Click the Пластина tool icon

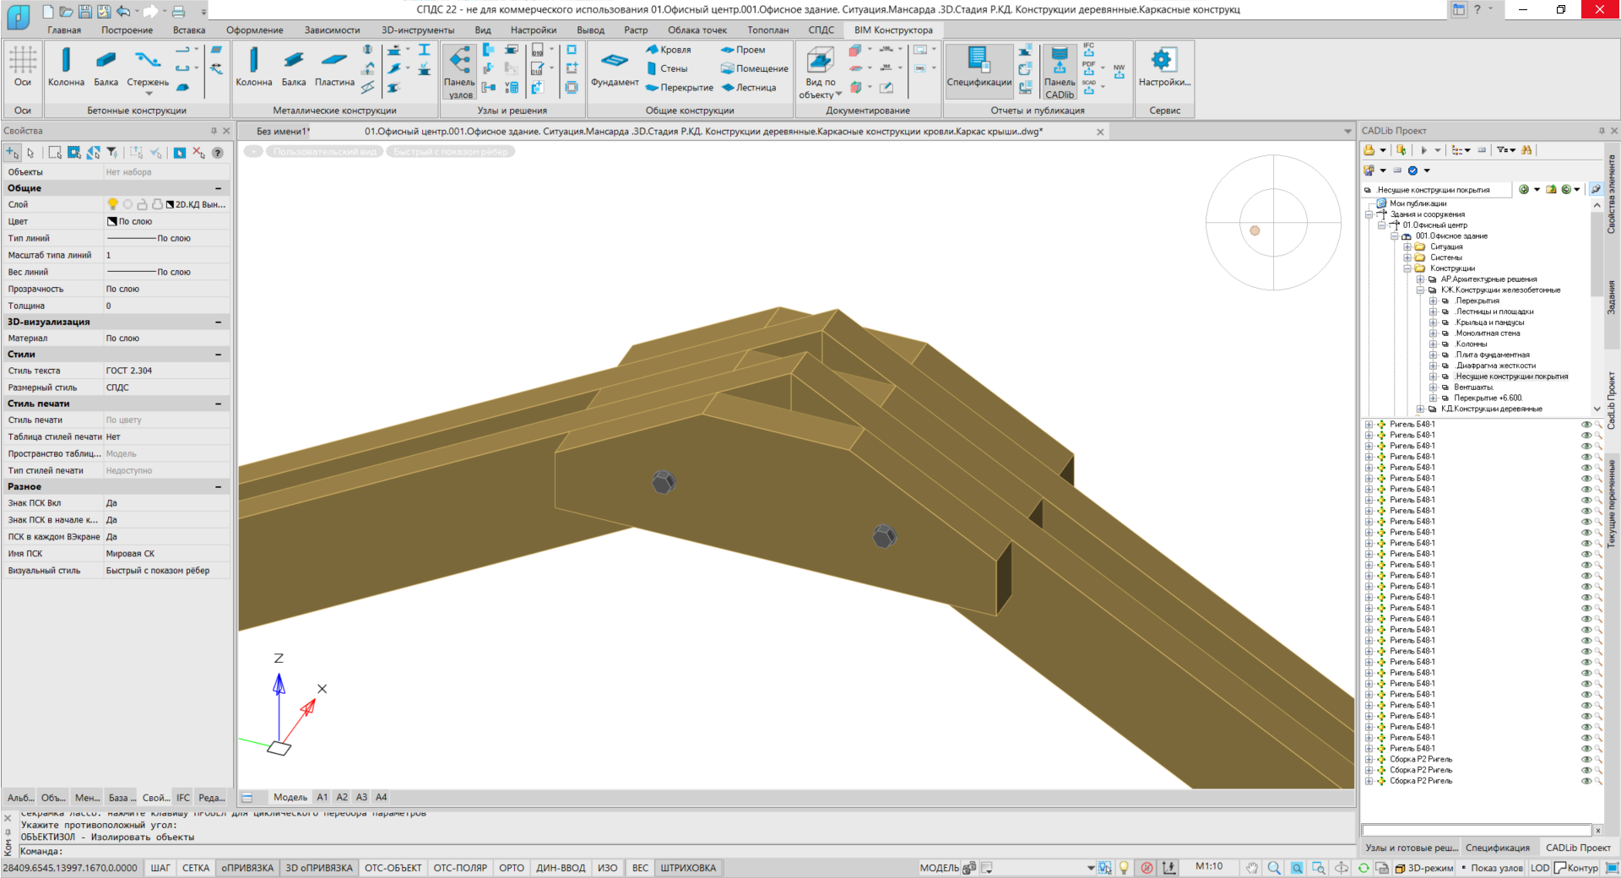[x=334, y=61]
